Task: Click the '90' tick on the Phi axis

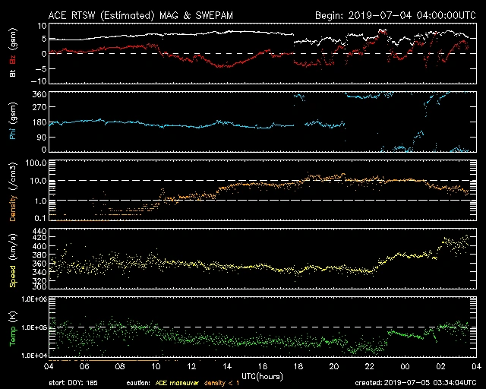Action: coord(42,137)
